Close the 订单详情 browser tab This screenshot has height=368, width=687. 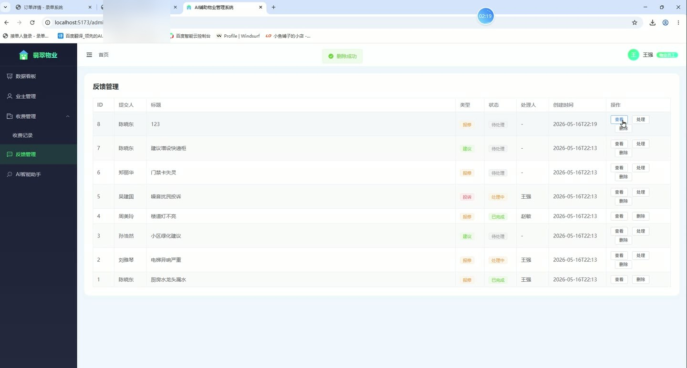(90, 8)
